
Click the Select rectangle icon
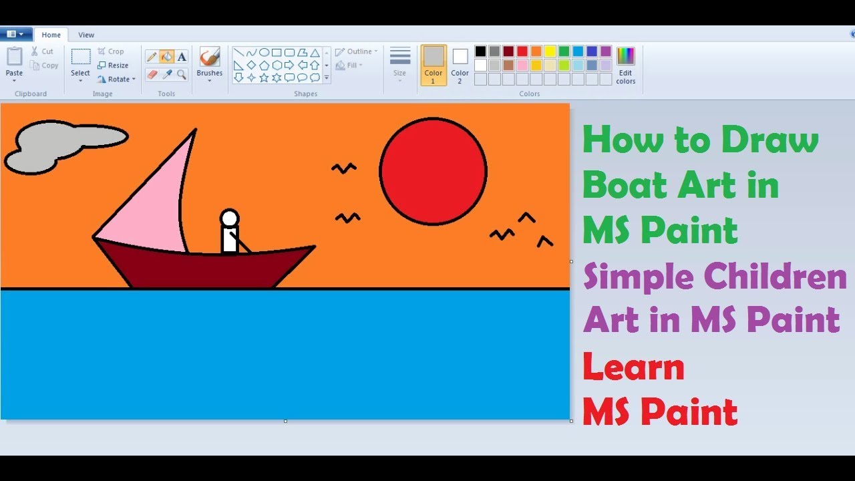tap(81, 57)
